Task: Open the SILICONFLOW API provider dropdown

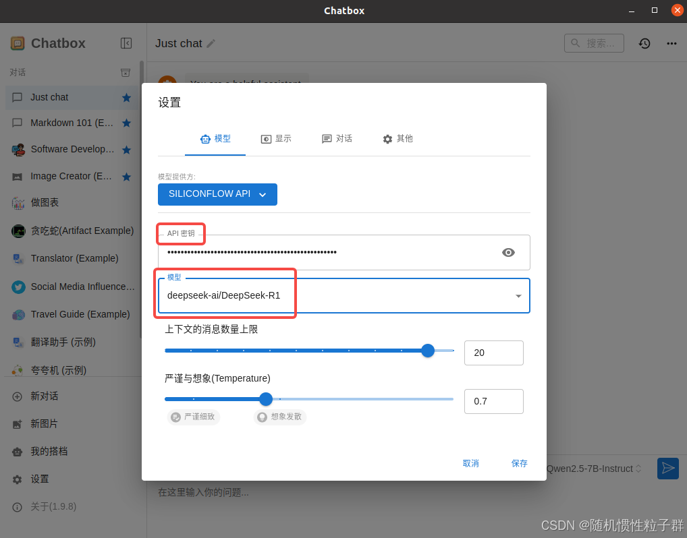Action: coord(217,194)
